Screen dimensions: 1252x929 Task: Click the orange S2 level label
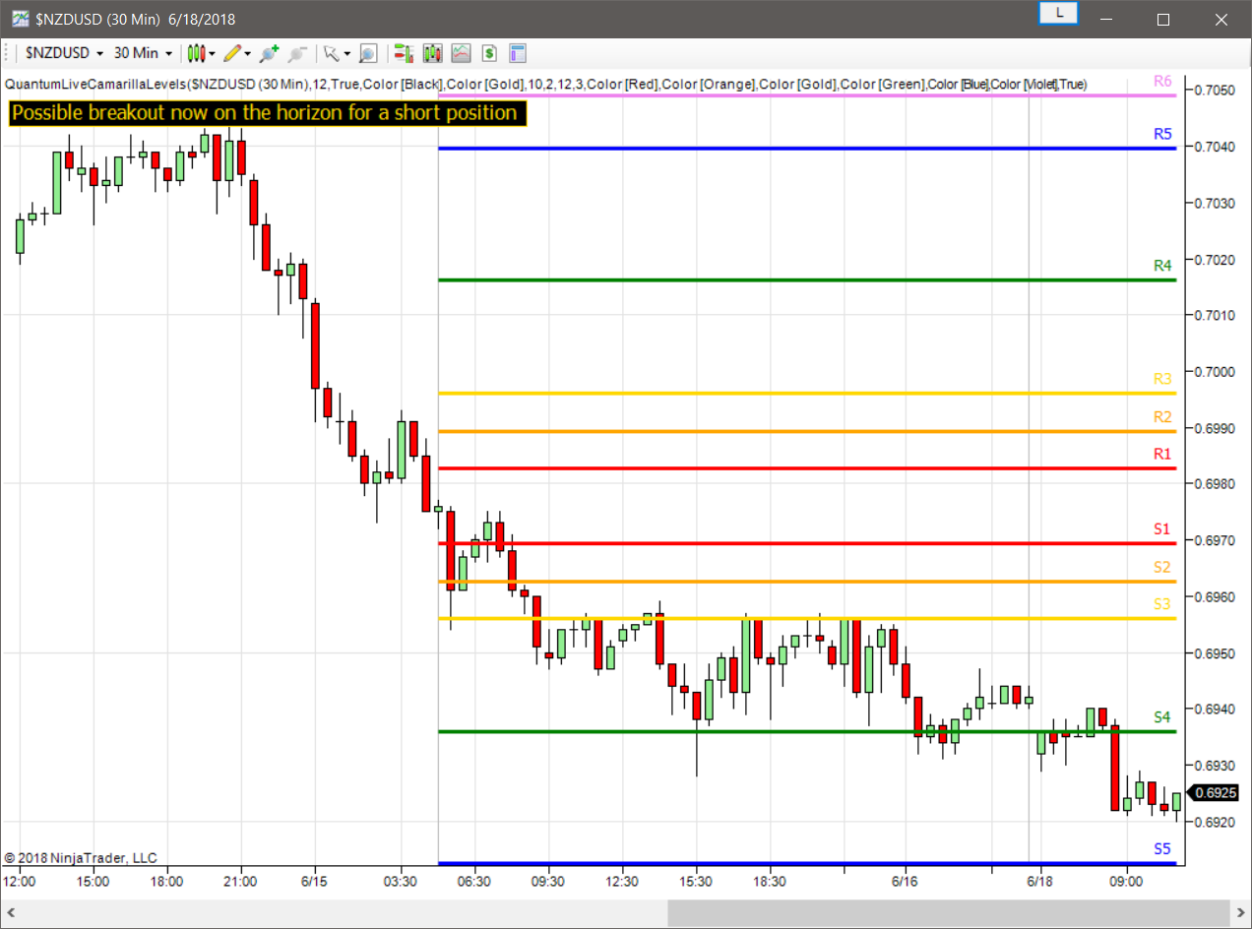pos(1162,567)
